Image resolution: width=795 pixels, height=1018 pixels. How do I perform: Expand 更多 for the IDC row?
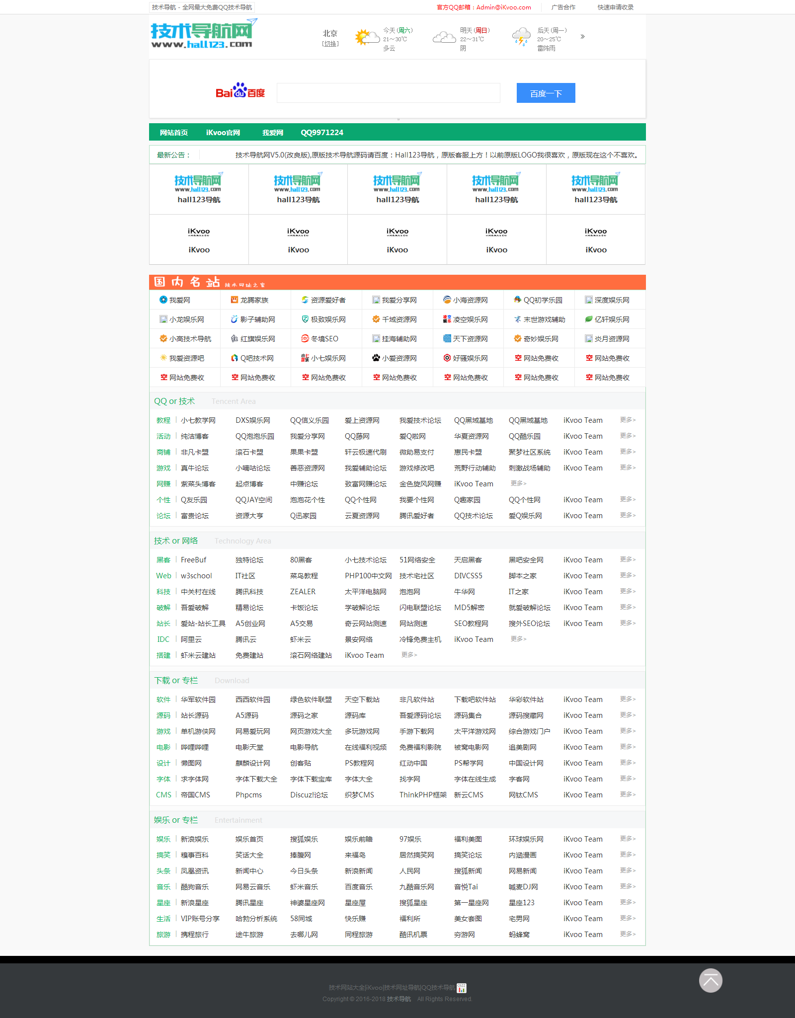click(x=518, y=639)
